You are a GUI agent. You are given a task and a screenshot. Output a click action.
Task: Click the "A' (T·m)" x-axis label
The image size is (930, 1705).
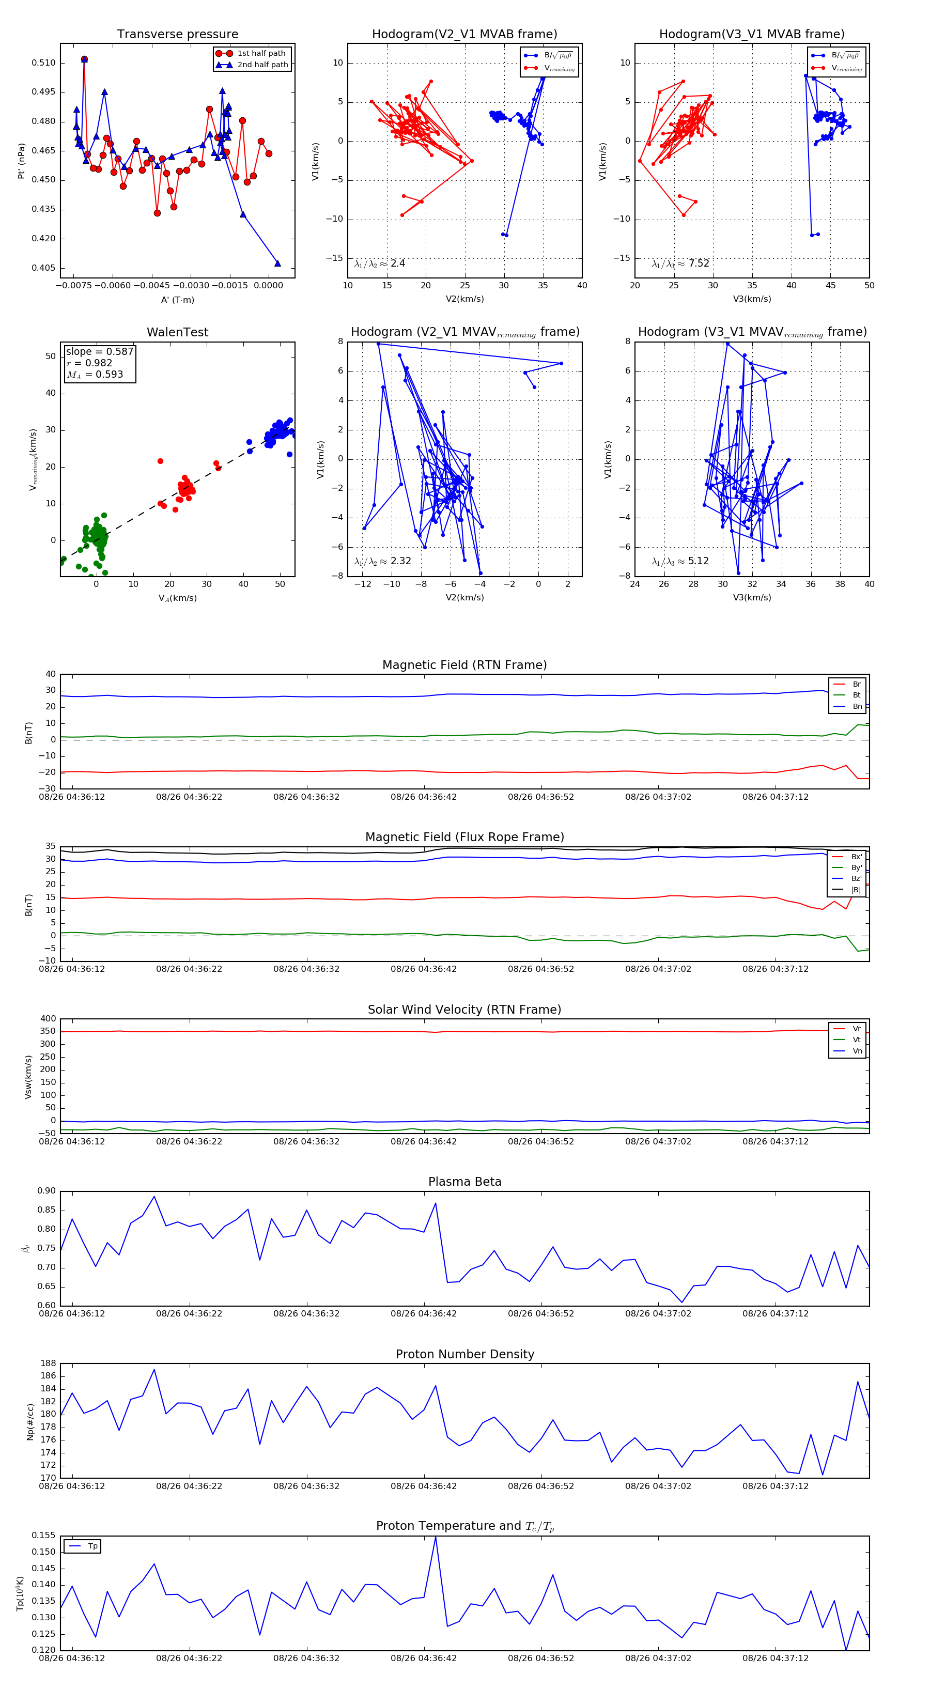(177, 300)
